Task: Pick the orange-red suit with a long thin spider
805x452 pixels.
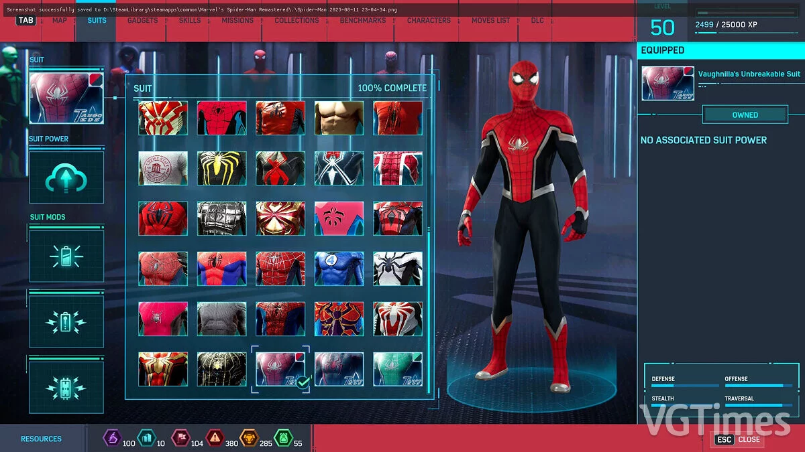Action: 398,118
